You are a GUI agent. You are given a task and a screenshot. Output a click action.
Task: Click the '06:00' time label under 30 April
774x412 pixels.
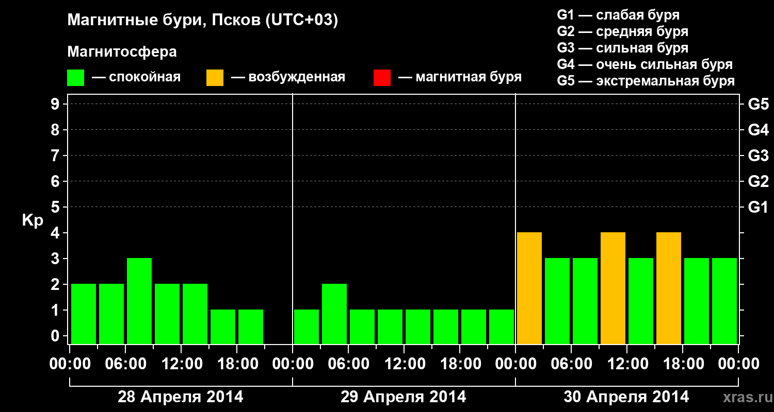tap(571, 364)
